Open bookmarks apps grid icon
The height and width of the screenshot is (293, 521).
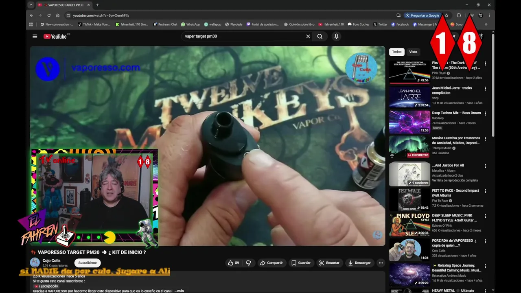coord(31,24)
